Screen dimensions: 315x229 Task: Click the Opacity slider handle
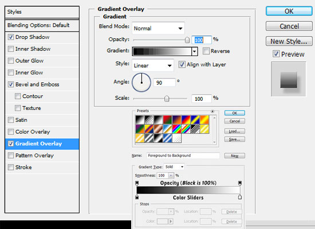pyautogui.click(x=187, y=40)
